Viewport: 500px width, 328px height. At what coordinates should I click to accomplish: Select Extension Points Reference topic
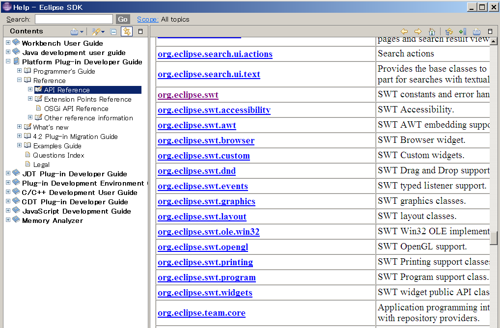(x=88, y=99)
